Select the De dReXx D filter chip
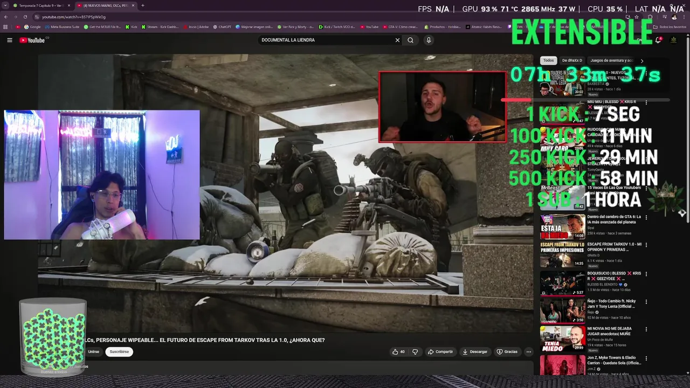Viewport: 690px width, 388px height. [x=572, y=60]
